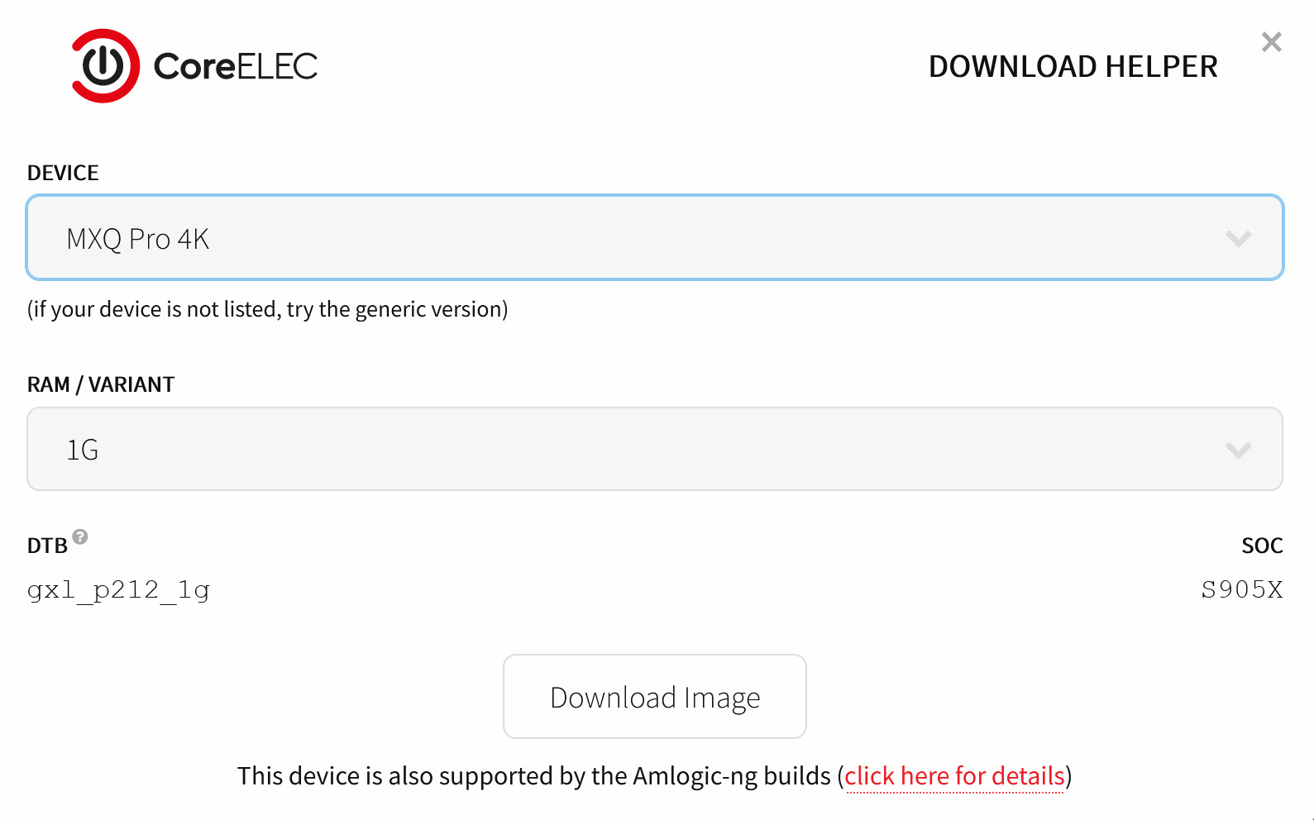This screenshot has width=1314, height=820.
Task: Click the generic version hint text
Action: pos(268,309)
